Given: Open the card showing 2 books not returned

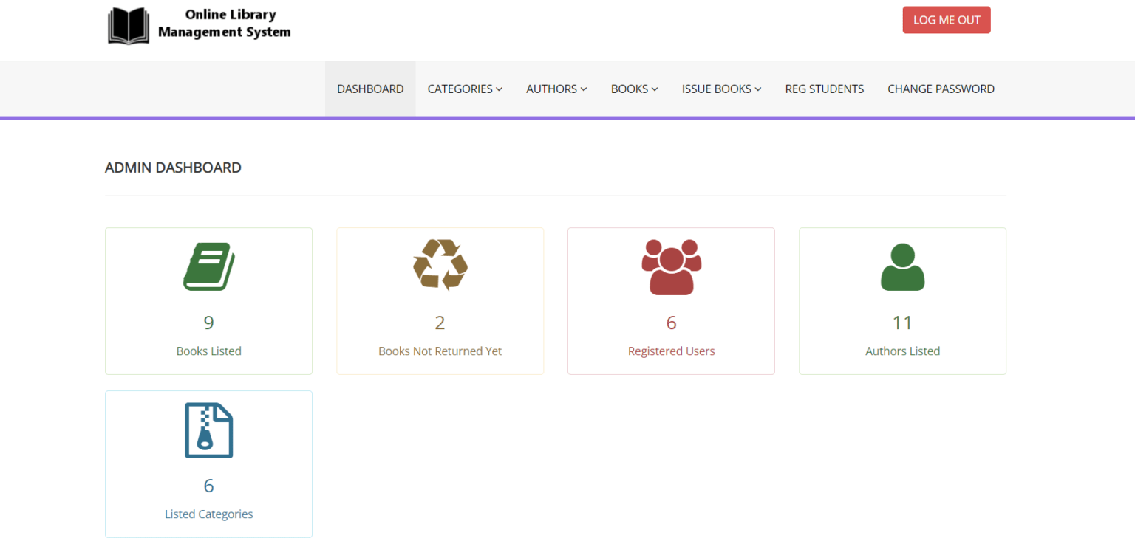Looking at the screenshot, I should [x=440, y=300].
